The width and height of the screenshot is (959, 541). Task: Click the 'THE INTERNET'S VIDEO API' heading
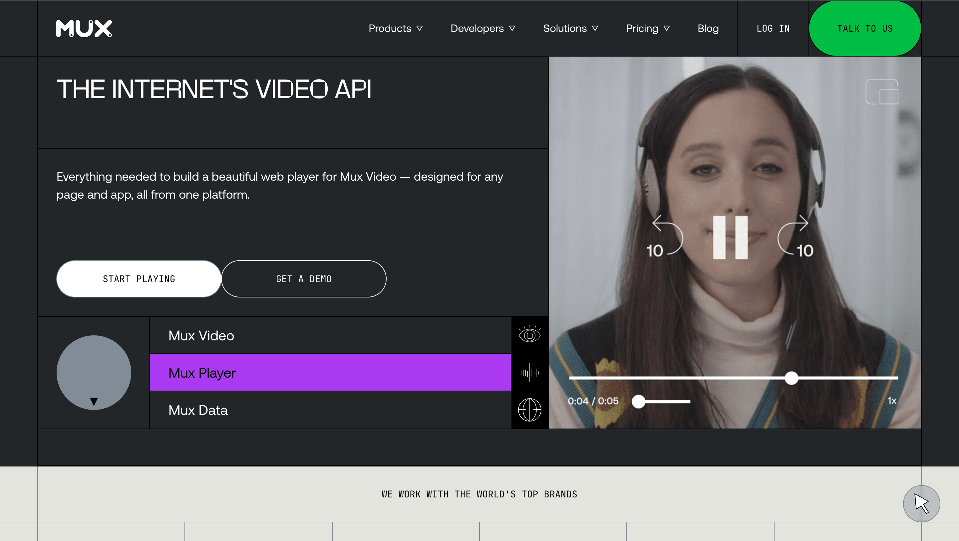pos(214,89)
